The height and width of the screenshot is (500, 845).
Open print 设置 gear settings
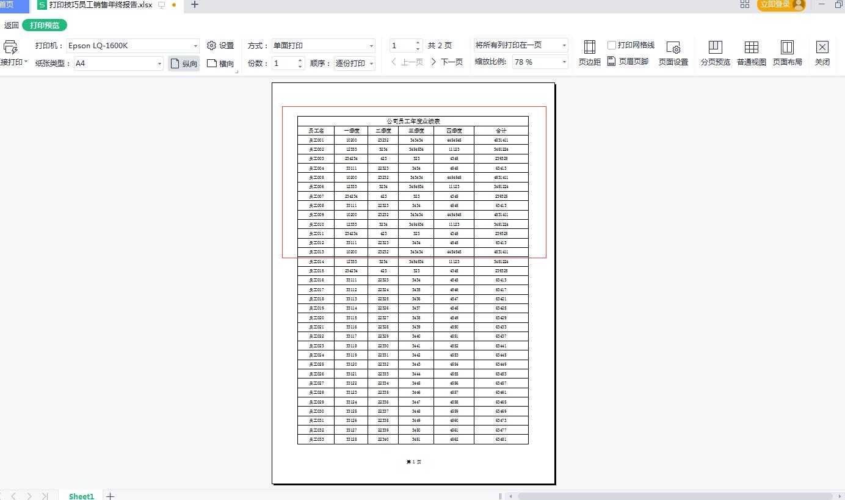tap(220, 45)
